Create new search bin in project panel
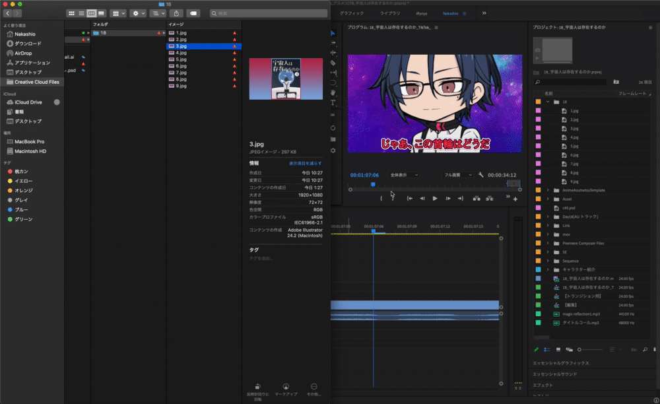 point(616,82)
